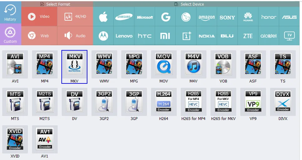
Task: Choose Huawei device profiles
Action: click(248, 17)
